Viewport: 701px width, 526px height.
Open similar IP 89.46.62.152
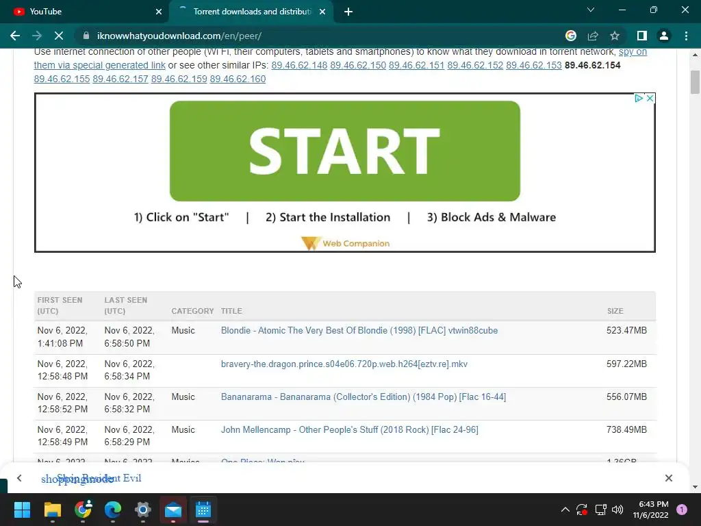(475, 65)
